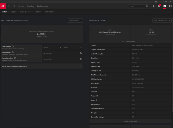Open notifications bell icon
This screenshot has height=128, width=173.
(159, 6)
